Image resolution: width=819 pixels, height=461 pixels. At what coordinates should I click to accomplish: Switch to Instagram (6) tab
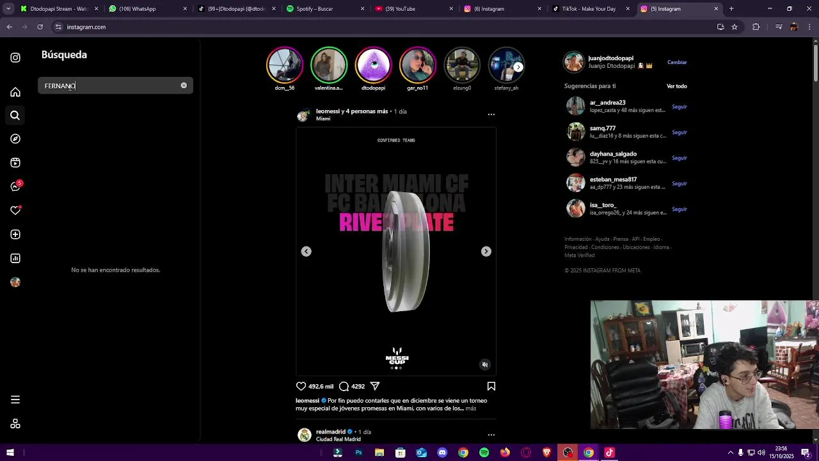(502, 9)
